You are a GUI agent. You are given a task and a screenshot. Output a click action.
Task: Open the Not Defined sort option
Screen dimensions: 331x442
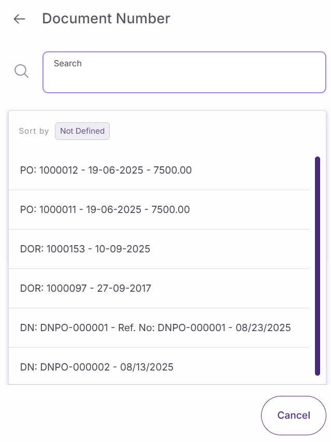pos(82,131)
